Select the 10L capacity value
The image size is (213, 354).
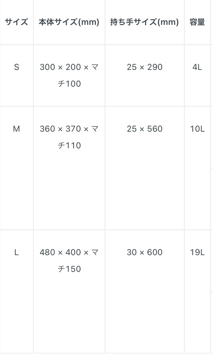197,129
